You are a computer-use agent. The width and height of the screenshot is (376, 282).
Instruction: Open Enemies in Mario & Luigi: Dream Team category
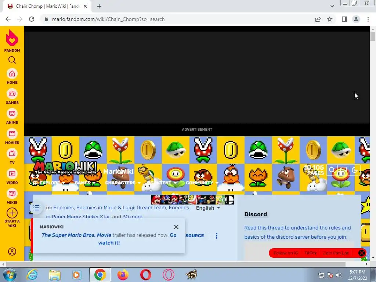click(x=122, y=208)
